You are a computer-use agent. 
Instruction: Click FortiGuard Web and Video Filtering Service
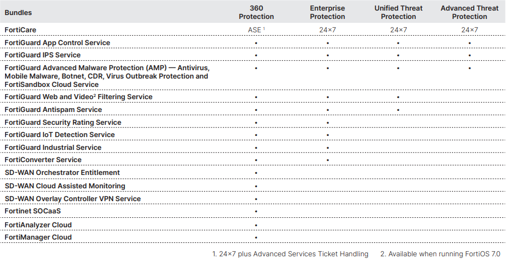79,97
